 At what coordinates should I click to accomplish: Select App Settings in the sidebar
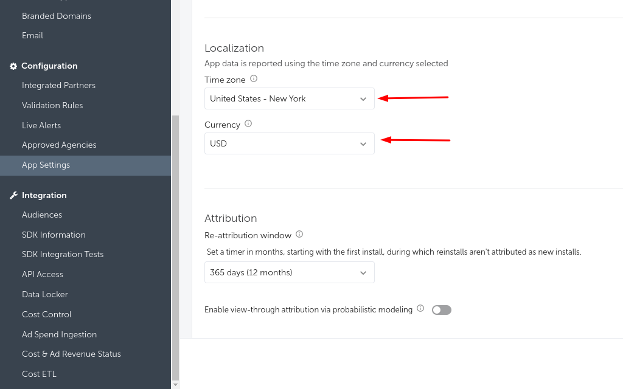click(x=46, y=164)
